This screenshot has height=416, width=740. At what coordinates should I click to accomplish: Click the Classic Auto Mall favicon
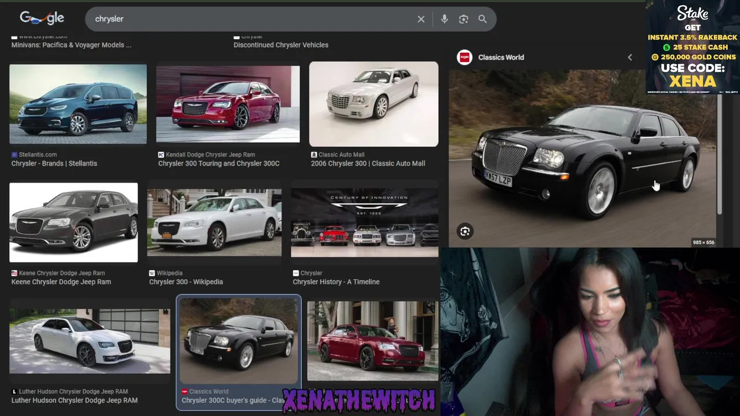pos(314,155)
